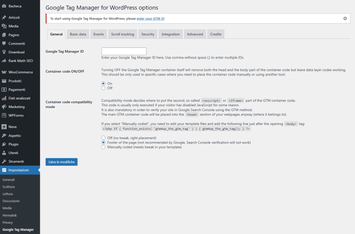Switch to the Scroll tracking tab

pyautogui.click(x=122, y=34)
